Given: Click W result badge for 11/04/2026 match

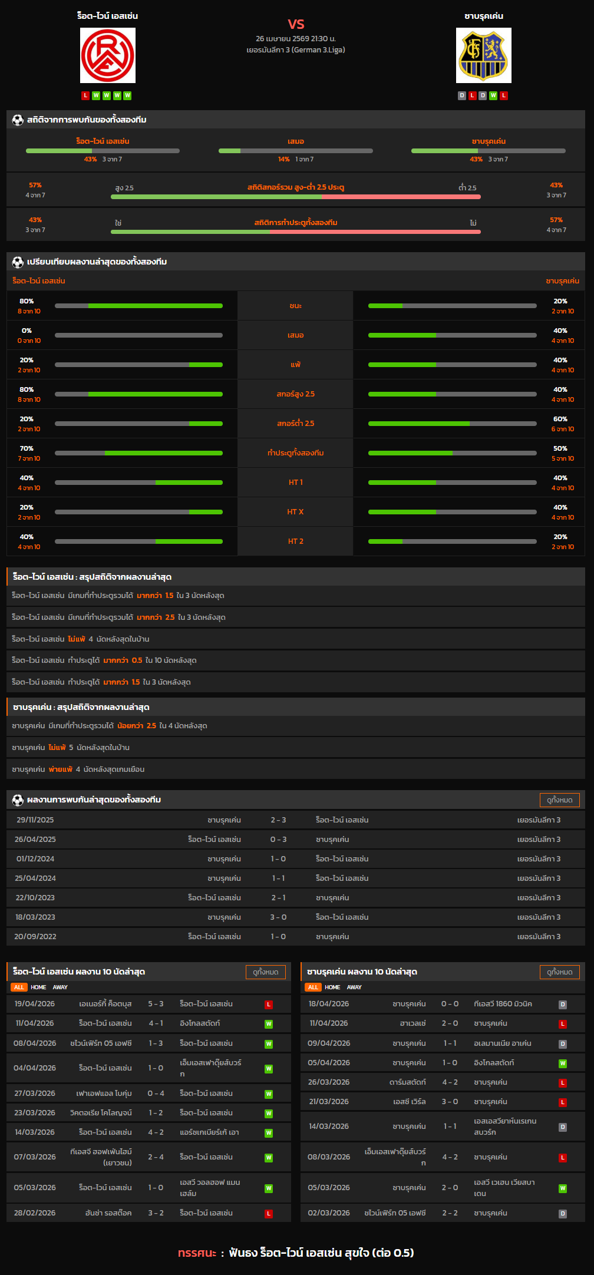Looking at the screenshot, I should 269,1024.
